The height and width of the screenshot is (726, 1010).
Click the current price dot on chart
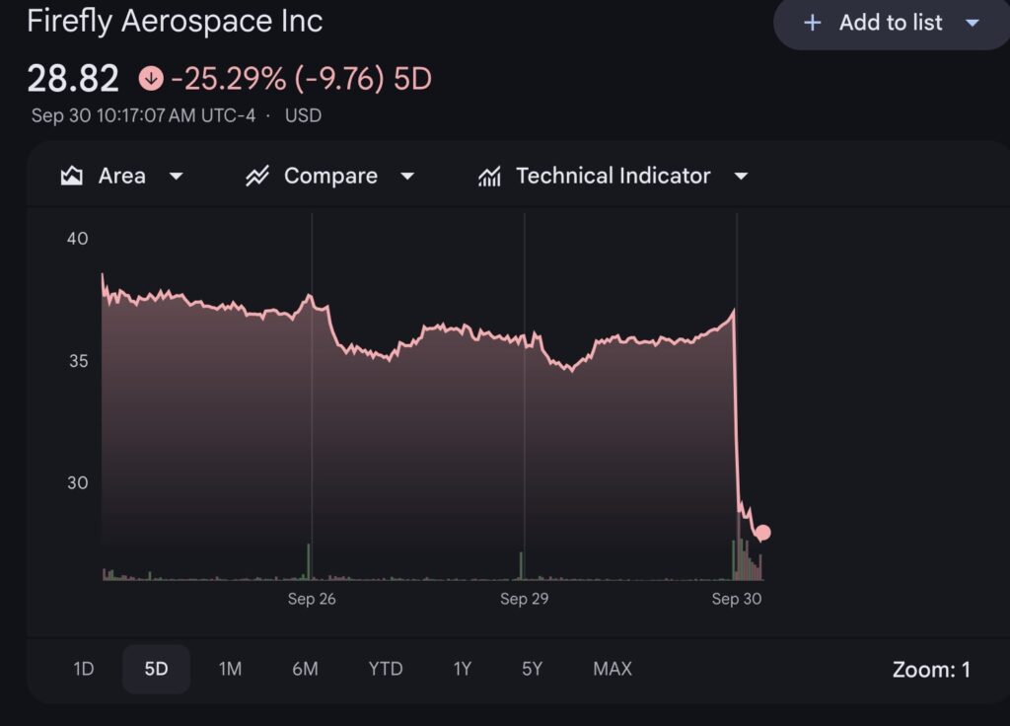762,533
